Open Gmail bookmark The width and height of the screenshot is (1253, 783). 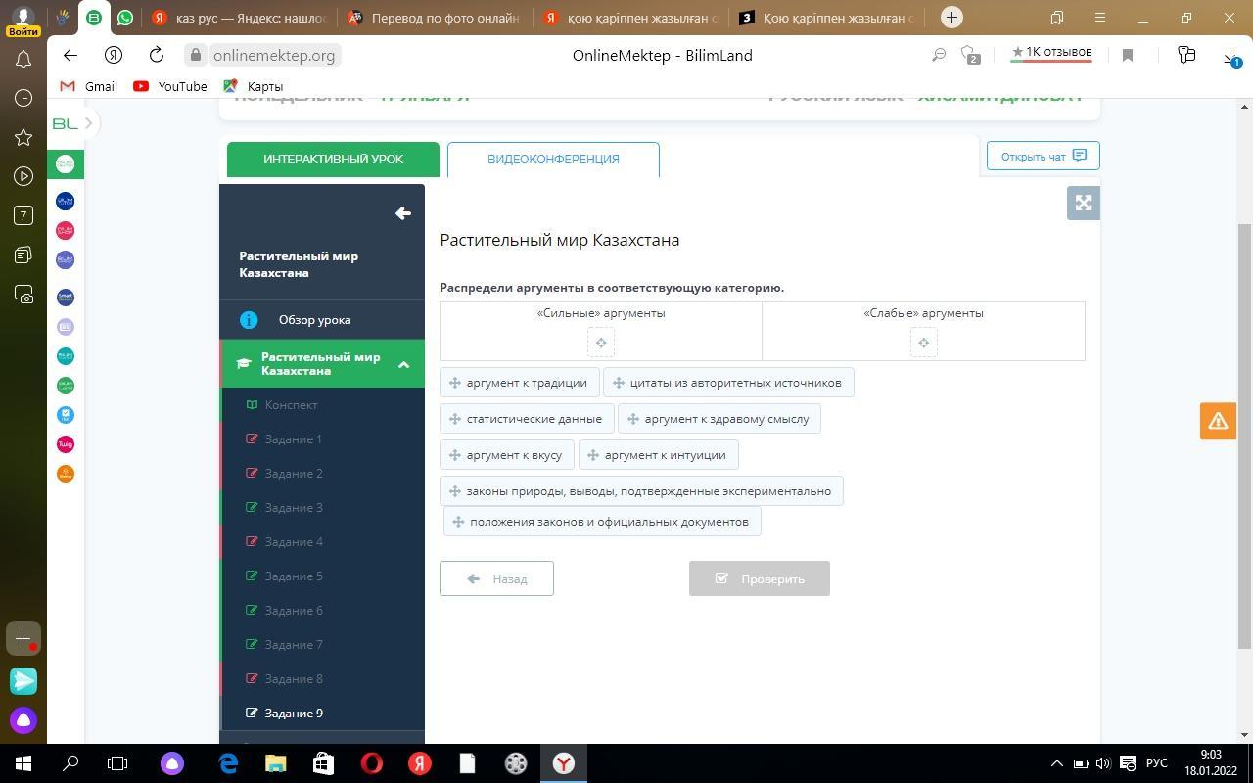(x=89, y=86)
